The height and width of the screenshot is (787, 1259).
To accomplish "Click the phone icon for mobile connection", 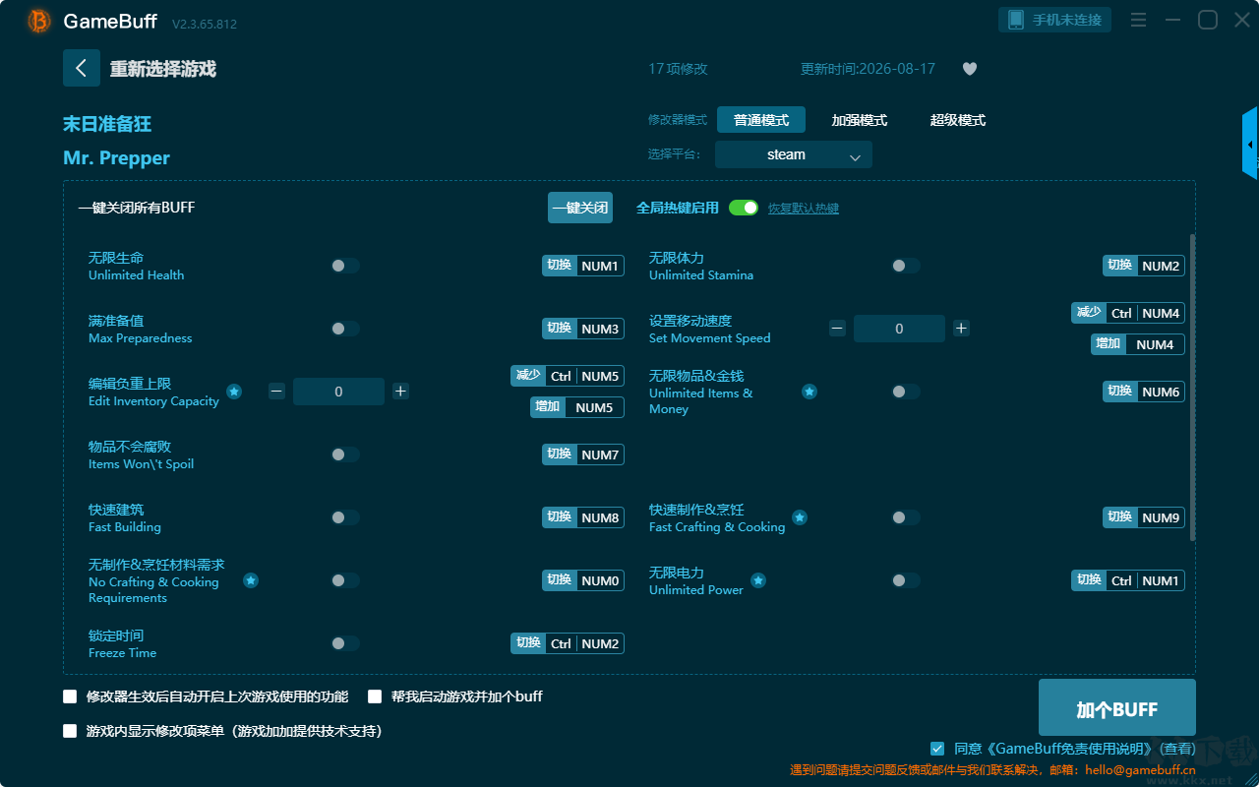I will (1016, 20).
